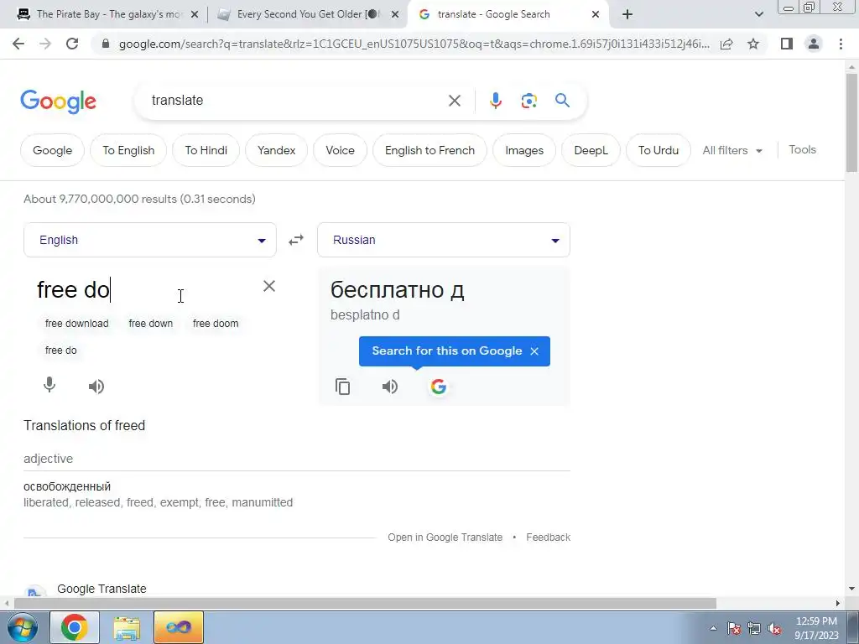Select the Yandex filter chip

pos(277,150)
